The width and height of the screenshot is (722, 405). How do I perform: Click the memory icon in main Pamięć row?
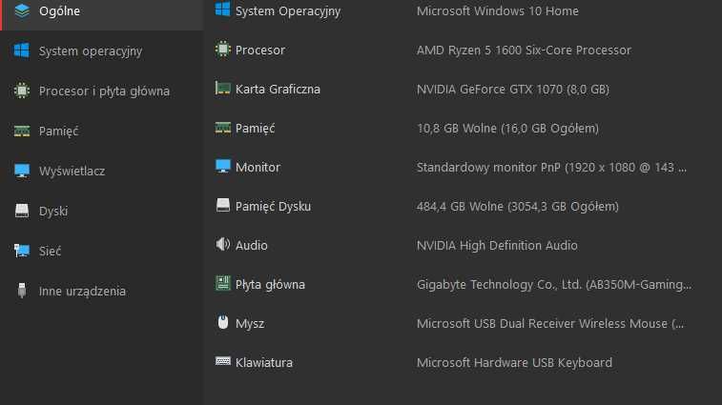[223, 128]
